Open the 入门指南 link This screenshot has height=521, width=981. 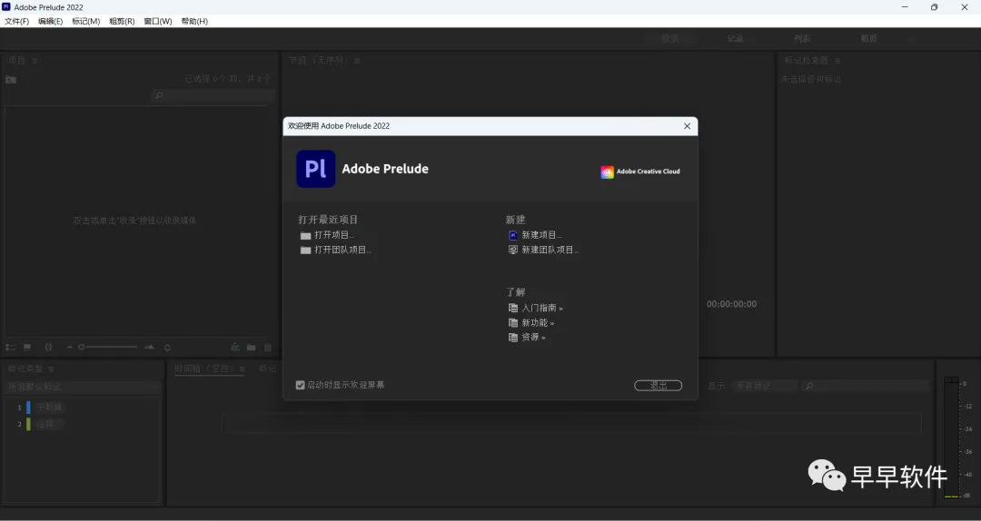pyautogui.click(x=542, y=309)
